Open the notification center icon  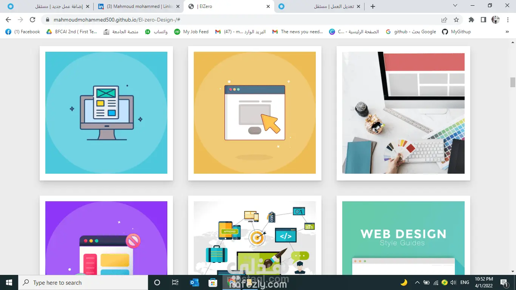[x=504, y=282]
